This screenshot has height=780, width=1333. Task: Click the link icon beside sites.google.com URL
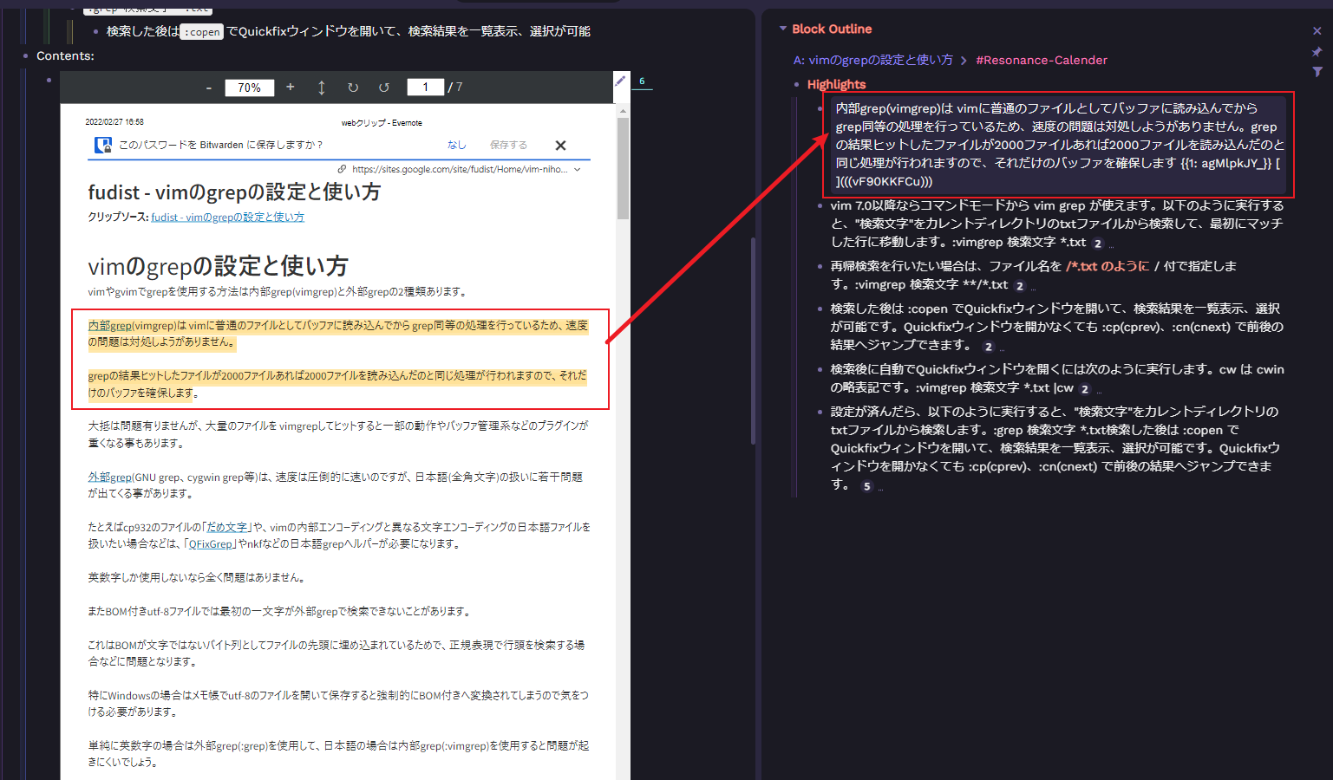click(342, 169)
